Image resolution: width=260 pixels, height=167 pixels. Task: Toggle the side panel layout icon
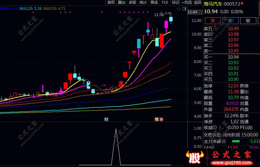(184, 9)
